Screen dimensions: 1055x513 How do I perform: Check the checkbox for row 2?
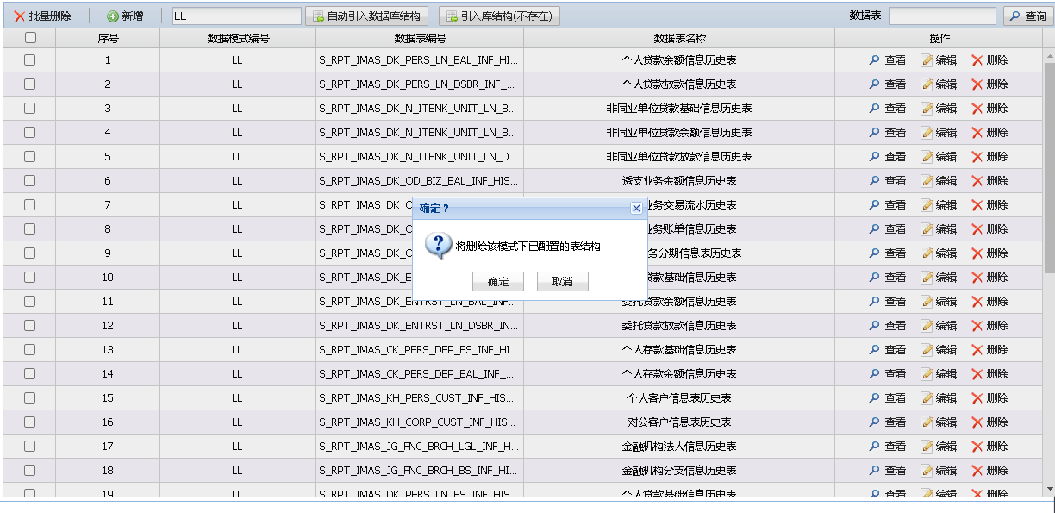click(x=30, y=84)
